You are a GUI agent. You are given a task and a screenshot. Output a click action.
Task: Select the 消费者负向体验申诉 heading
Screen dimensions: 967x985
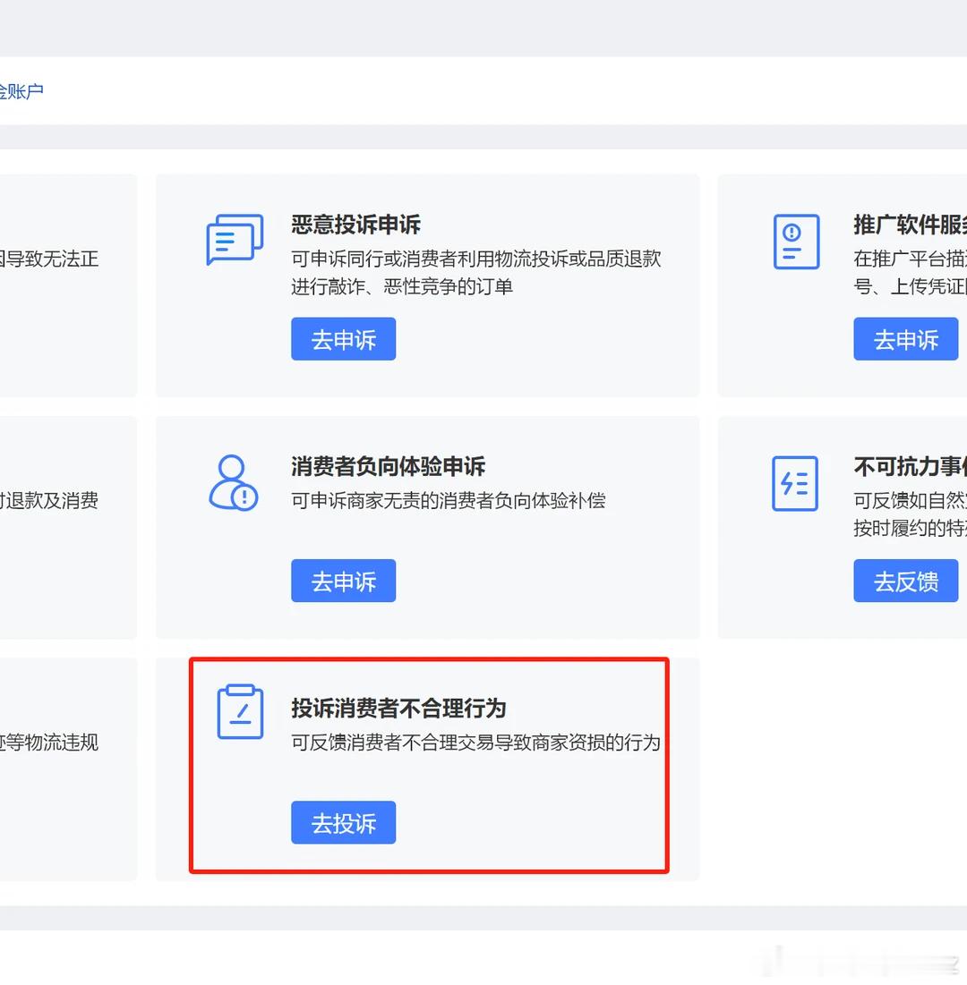[x=388, y=466]
